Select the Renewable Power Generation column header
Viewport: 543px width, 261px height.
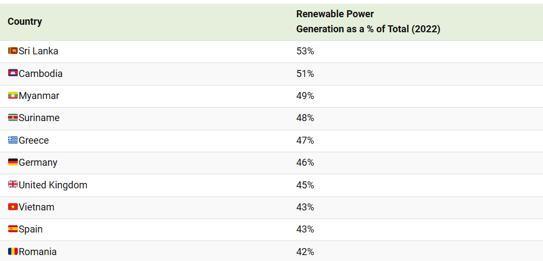(x=368, y=22)
